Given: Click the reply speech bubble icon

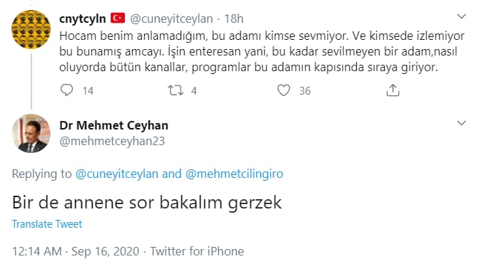Looking at the screenshot, I should click(x=66, y=90).
